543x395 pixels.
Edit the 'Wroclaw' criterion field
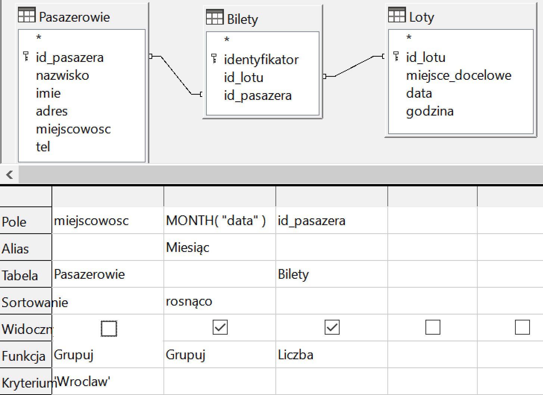107,382
